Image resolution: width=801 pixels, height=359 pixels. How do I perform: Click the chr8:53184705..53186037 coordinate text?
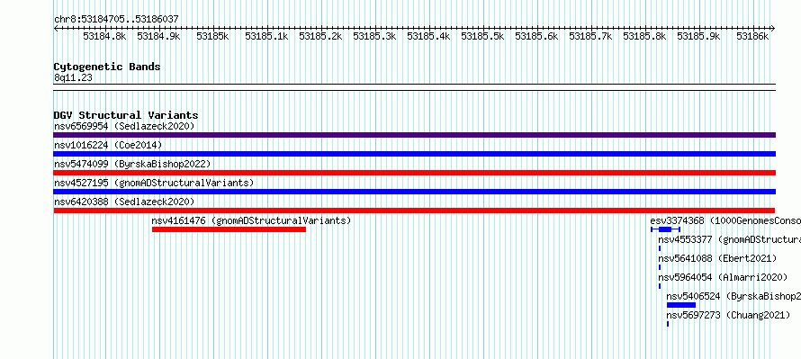click(116, 19)
